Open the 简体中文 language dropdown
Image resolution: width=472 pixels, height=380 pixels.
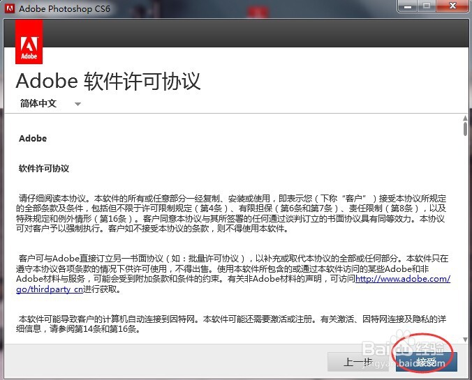click(x=50, y=103)
